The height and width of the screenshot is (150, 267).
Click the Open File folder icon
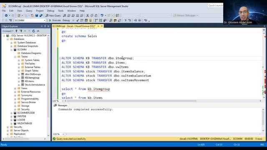[32, 15]
